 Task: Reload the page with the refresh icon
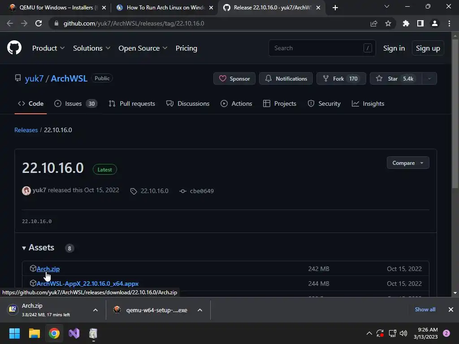(x=39, y=23)
